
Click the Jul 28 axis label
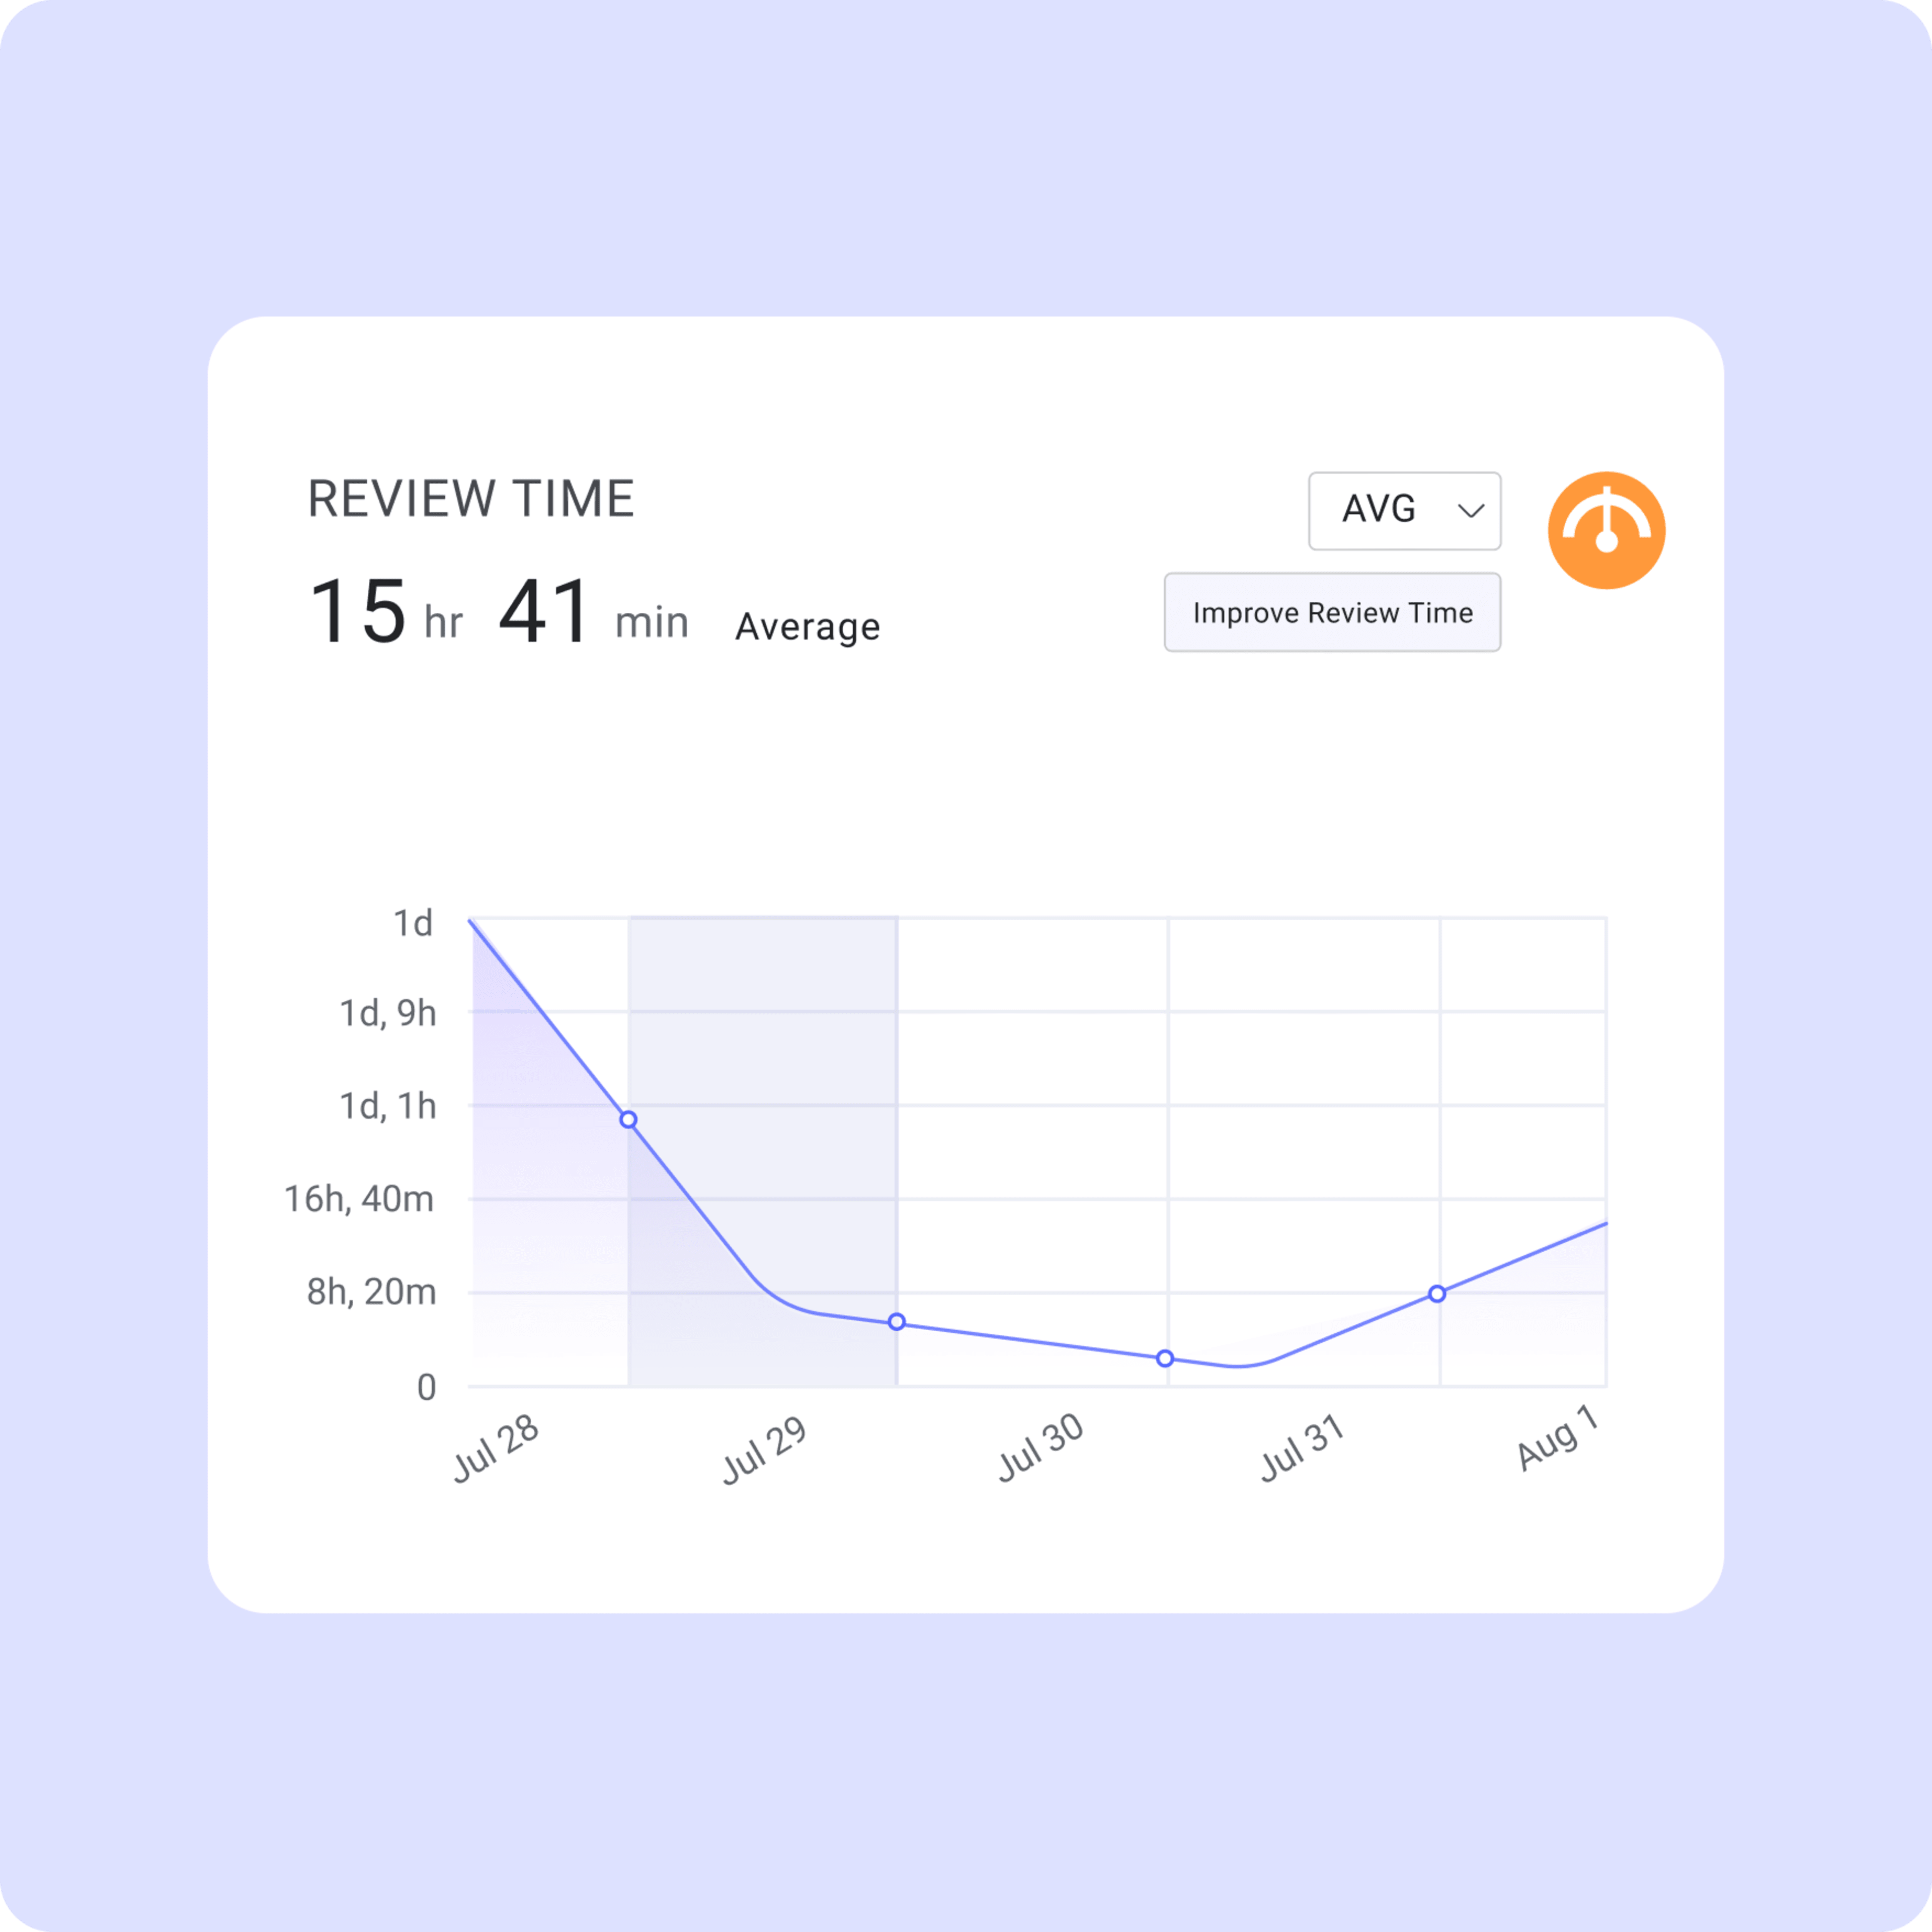496,1449
